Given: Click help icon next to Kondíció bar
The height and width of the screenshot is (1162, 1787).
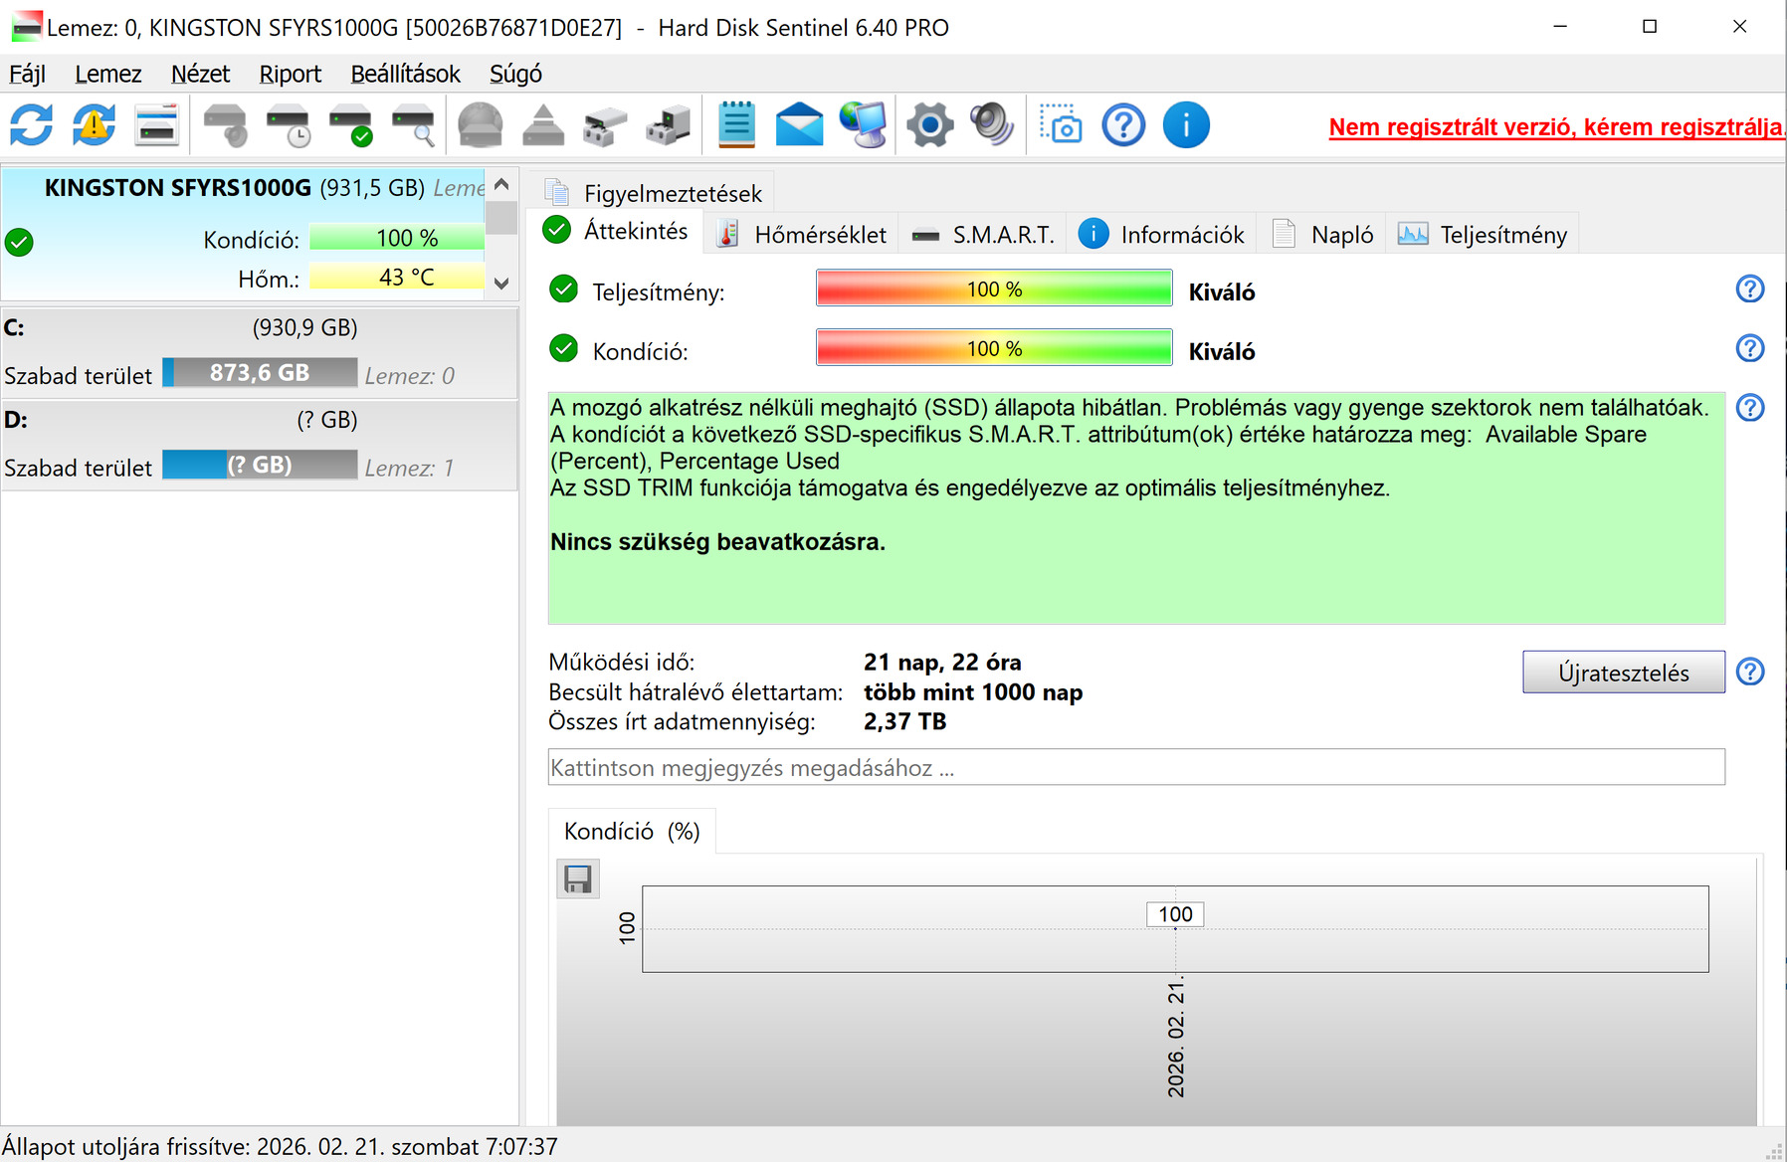Looking at the screenshot, I should tap(1750, 348).
